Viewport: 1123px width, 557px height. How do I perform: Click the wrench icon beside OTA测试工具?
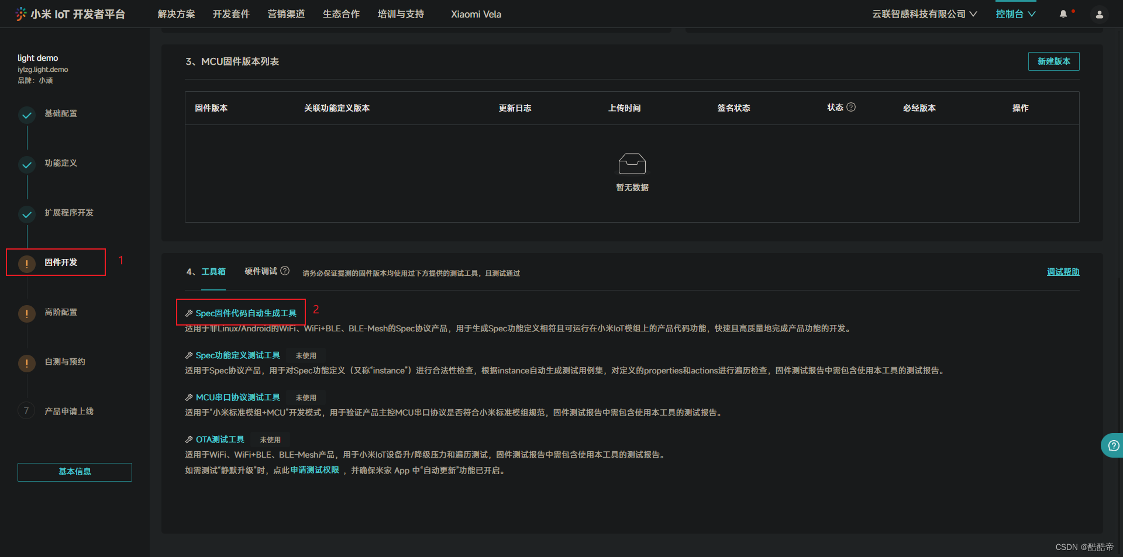(189, 440)
